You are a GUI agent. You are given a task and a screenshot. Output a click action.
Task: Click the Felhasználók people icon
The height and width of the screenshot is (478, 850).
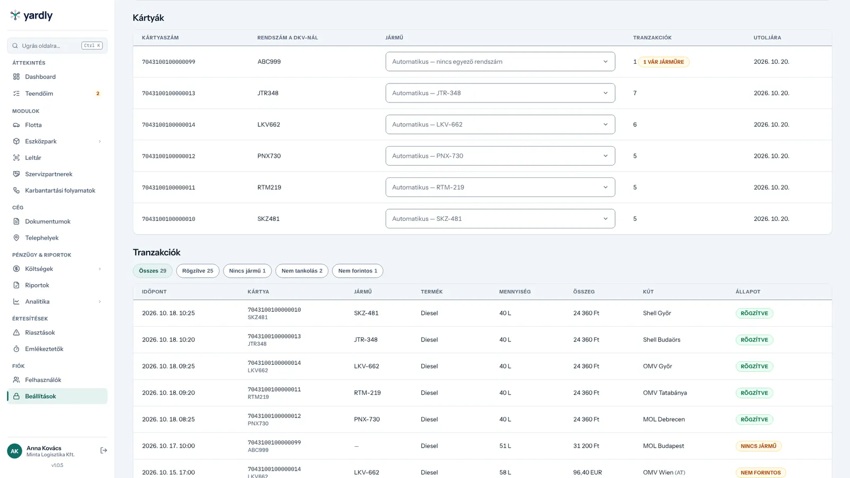(x=16, y=380)
